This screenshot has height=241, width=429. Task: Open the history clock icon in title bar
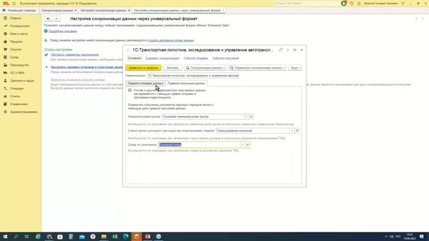pos(351,3)
